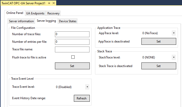Image resolution: width=182 pixels, height=107 pixels.
Task: Click the 'AppTrace level:' label
Action: 109,33
